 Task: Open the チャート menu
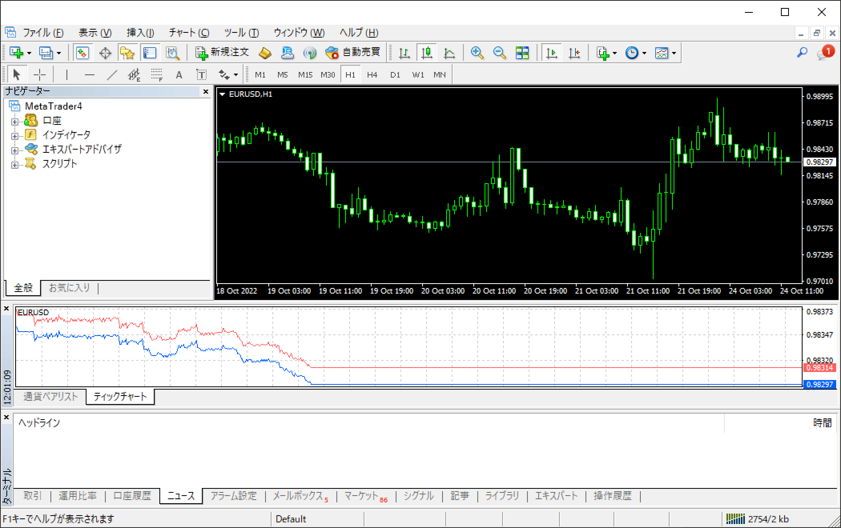189,33
